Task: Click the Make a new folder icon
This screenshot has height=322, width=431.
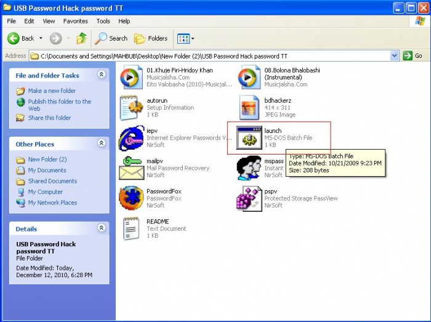Action: tap(20, 91)
